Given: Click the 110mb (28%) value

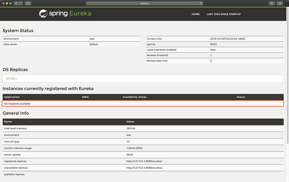Looking at the screenshot, I should pos(134,148).
